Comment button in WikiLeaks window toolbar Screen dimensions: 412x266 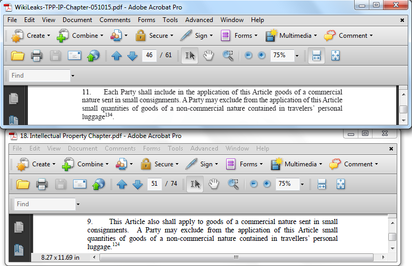coord(348,36)
